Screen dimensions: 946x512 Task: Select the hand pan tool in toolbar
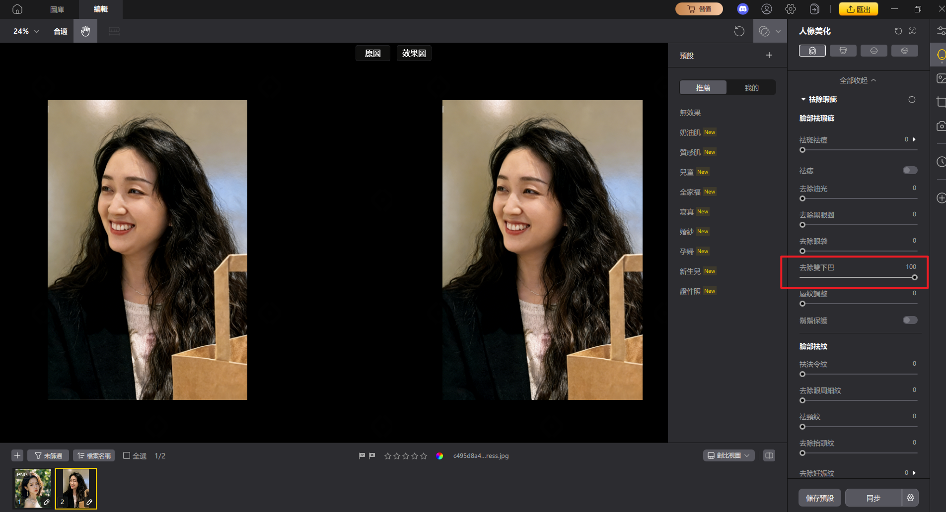point(85,31)
